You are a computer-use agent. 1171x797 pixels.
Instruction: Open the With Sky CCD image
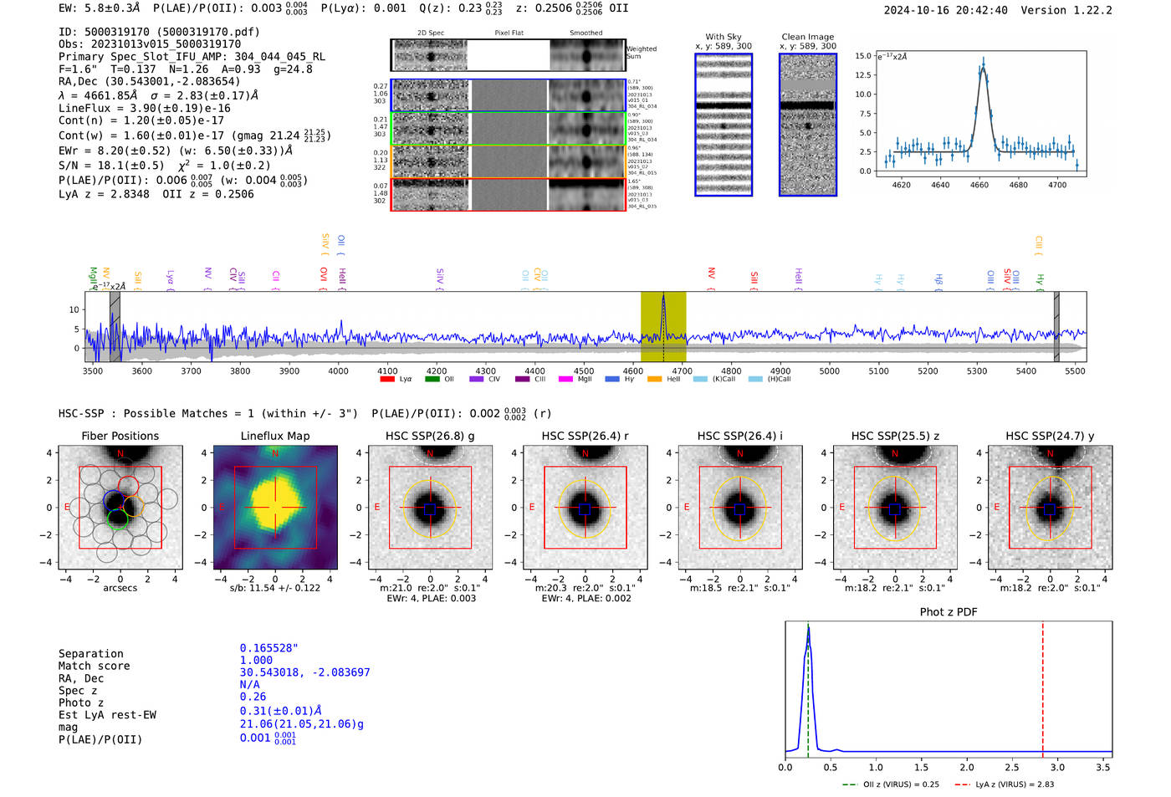click(724, 125)
